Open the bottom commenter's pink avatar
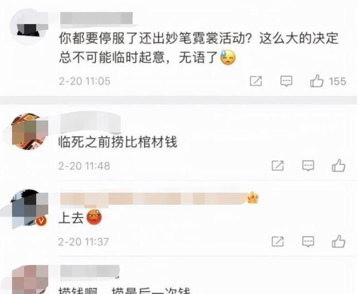357x294 pixels. tap(29, 279)
